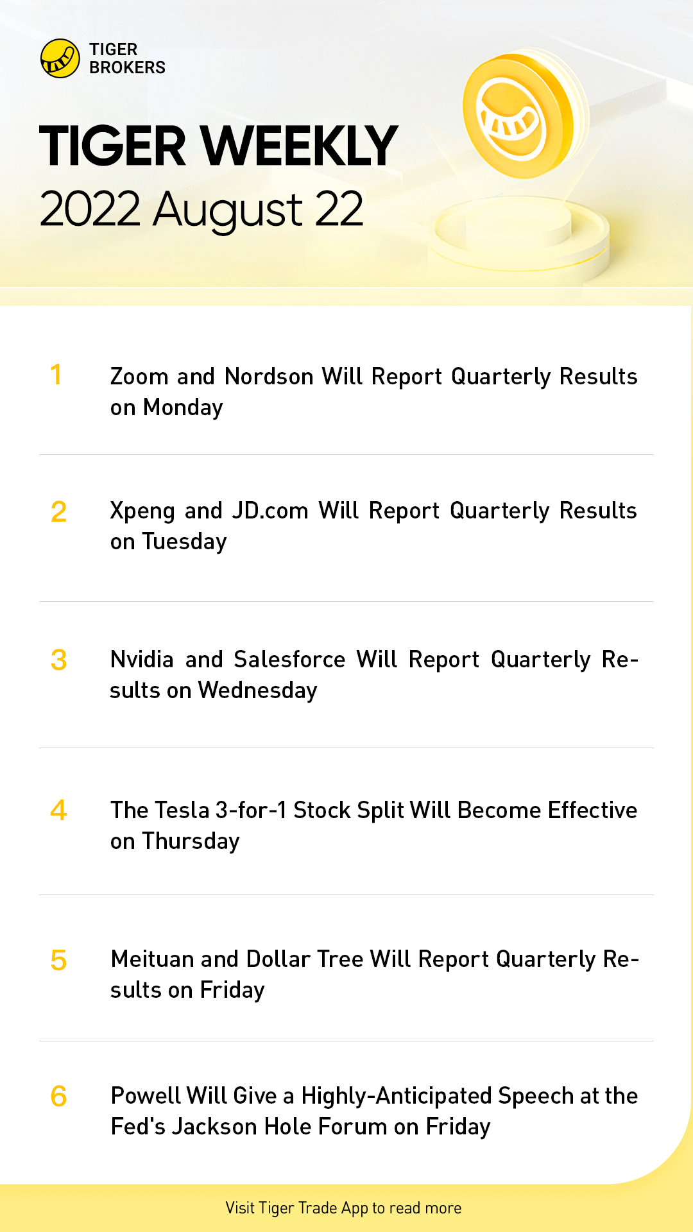Open the Powell Jackson Hole speech headline
This screenshot has width=693, height=1232.
point(373,1111)
